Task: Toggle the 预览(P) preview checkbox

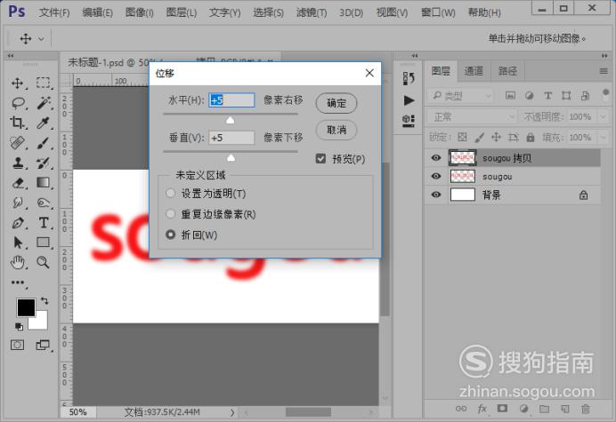Action: (320, 158)
